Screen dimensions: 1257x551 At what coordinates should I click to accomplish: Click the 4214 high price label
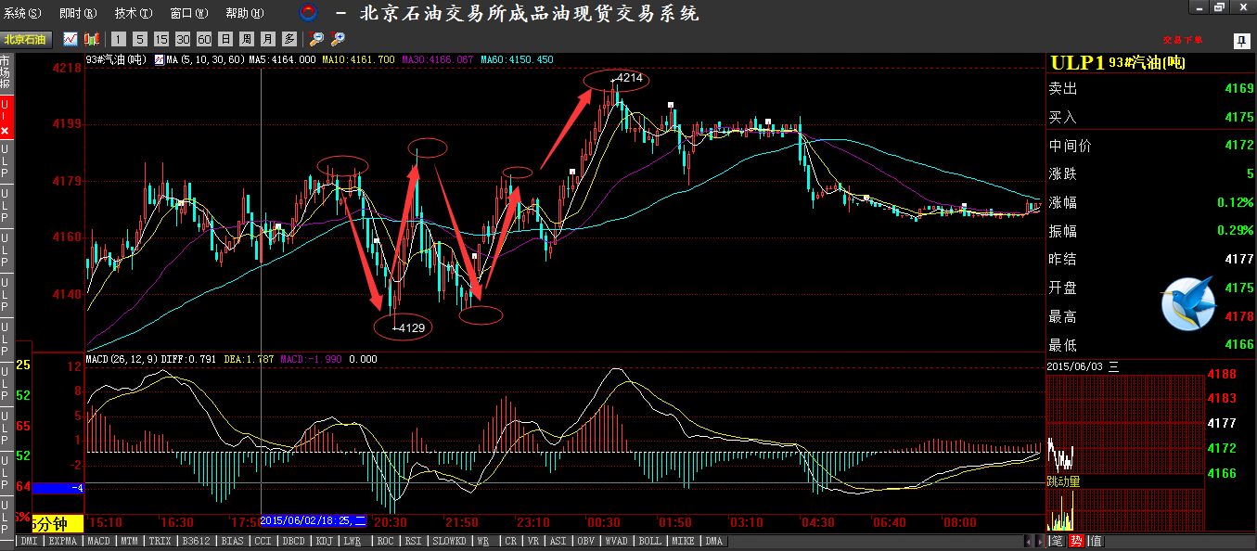[629, 78]
